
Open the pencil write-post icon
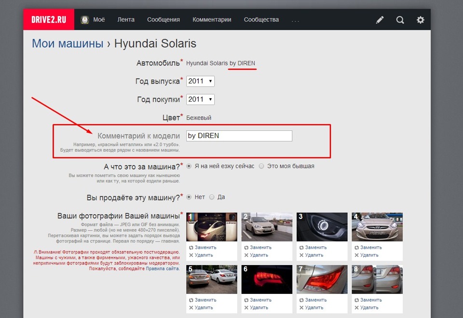[380, 20]
